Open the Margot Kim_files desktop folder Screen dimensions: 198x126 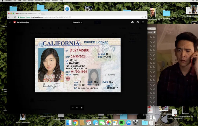tap(166, 14)
